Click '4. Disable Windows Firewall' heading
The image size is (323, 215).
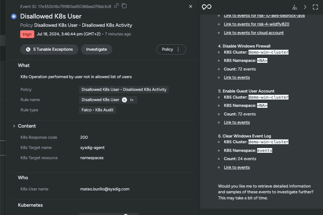244,46
